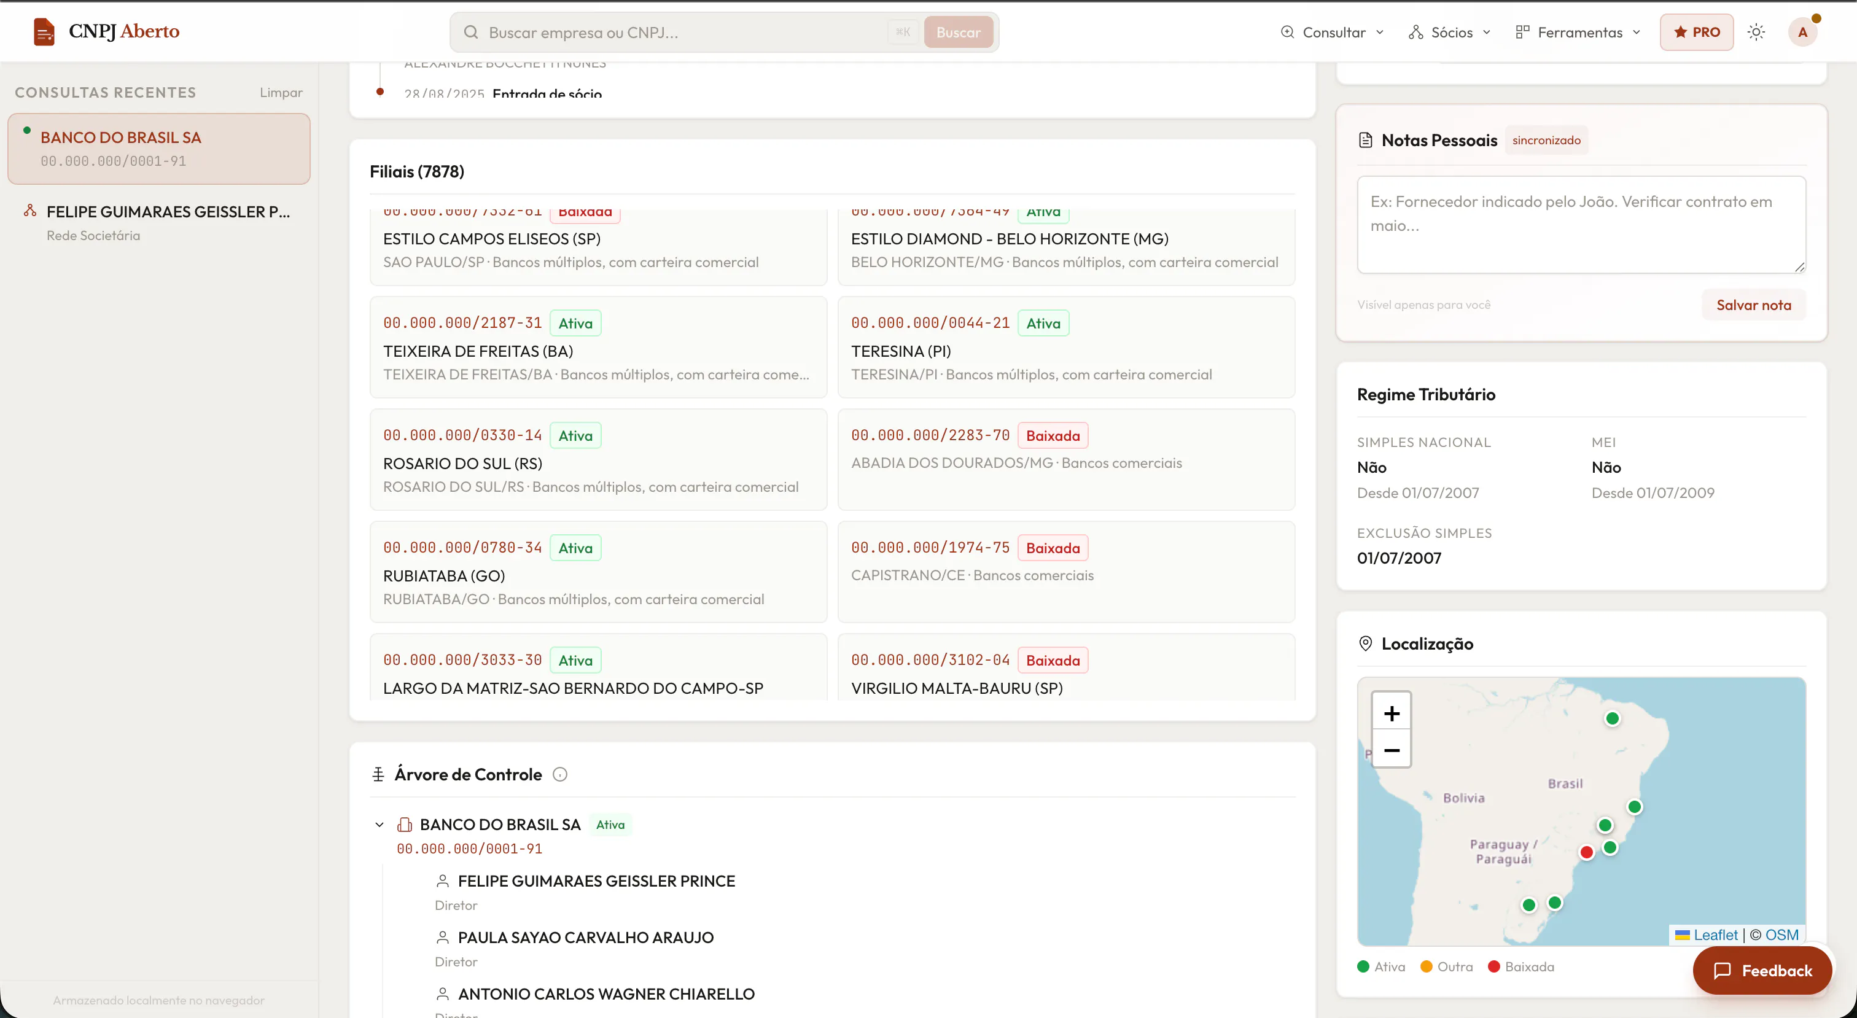Click the ⌘K shortcut hint
Screen dimensions: 1857x1018
point(903,33)
